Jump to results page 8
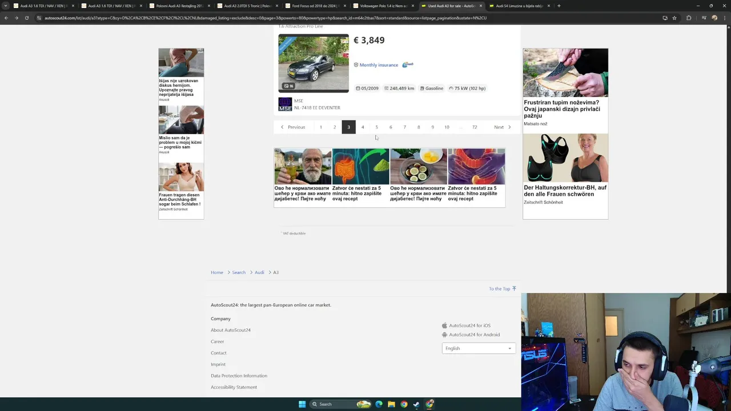This screenshot has width=731, height=411. click(419, 127)
